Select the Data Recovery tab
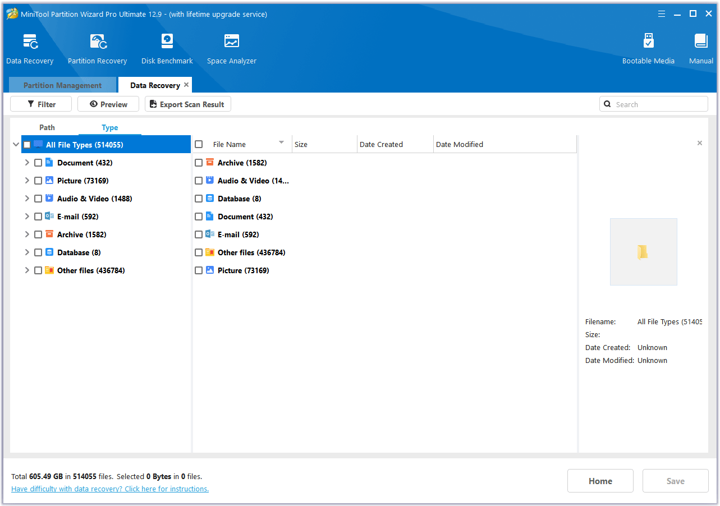The image size is (720, 506). click(x=155, y=85)
